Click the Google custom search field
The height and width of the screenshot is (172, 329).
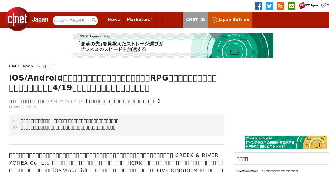coord(72,20)
